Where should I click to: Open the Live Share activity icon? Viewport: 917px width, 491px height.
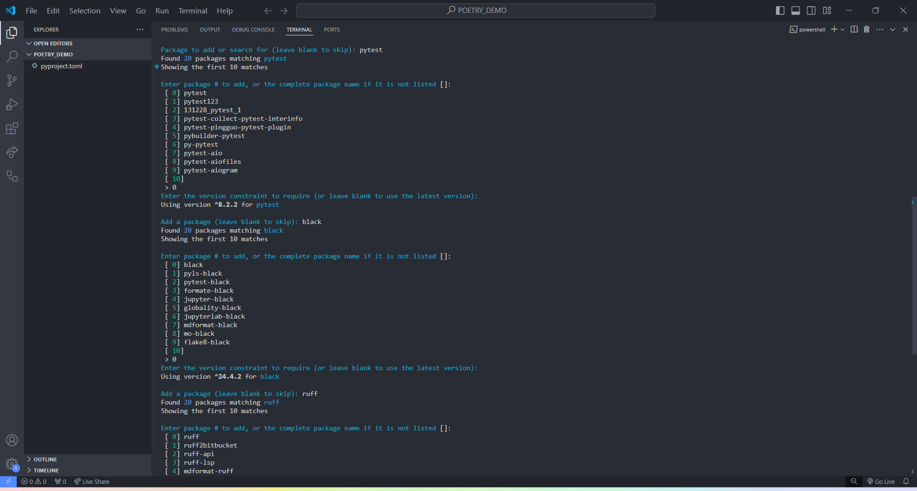pos(11,152)
